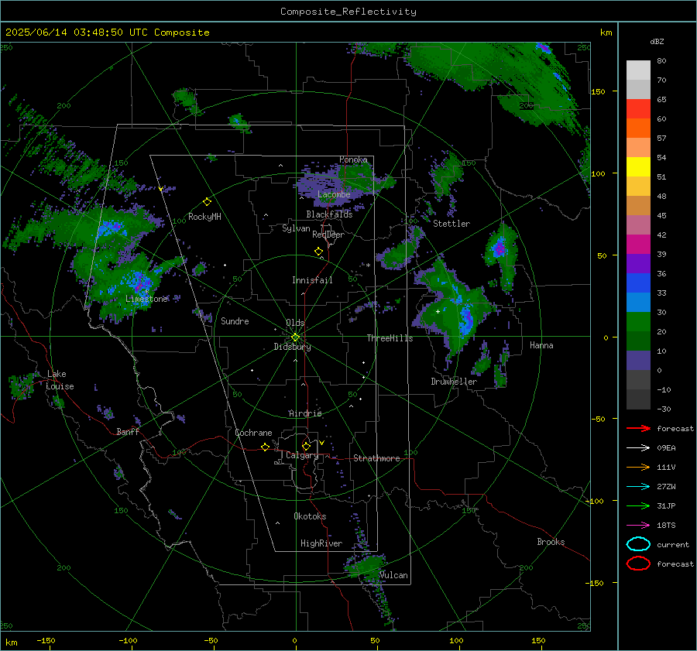Click the Ponoka city label
The height and width of the screenshot is (651, 697).
[x=353, y=159]
